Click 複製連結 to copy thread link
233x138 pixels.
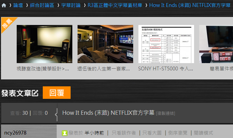click(x=166, y=113)
